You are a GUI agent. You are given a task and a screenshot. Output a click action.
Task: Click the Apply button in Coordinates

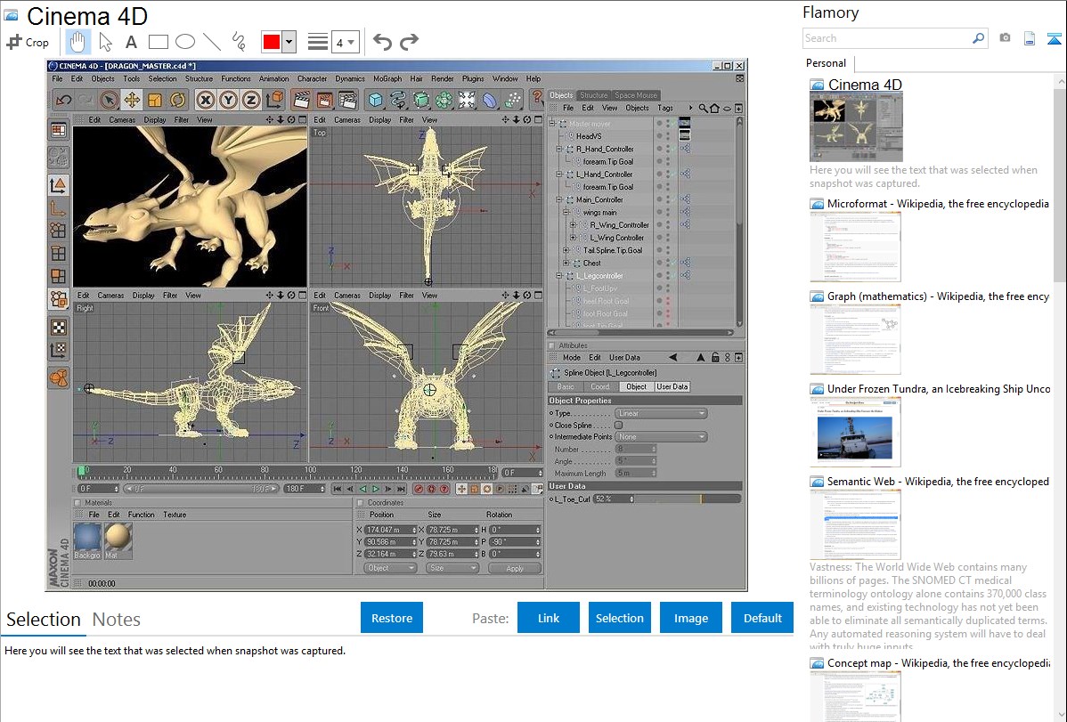pyautogui.click(x=515, y=568)
